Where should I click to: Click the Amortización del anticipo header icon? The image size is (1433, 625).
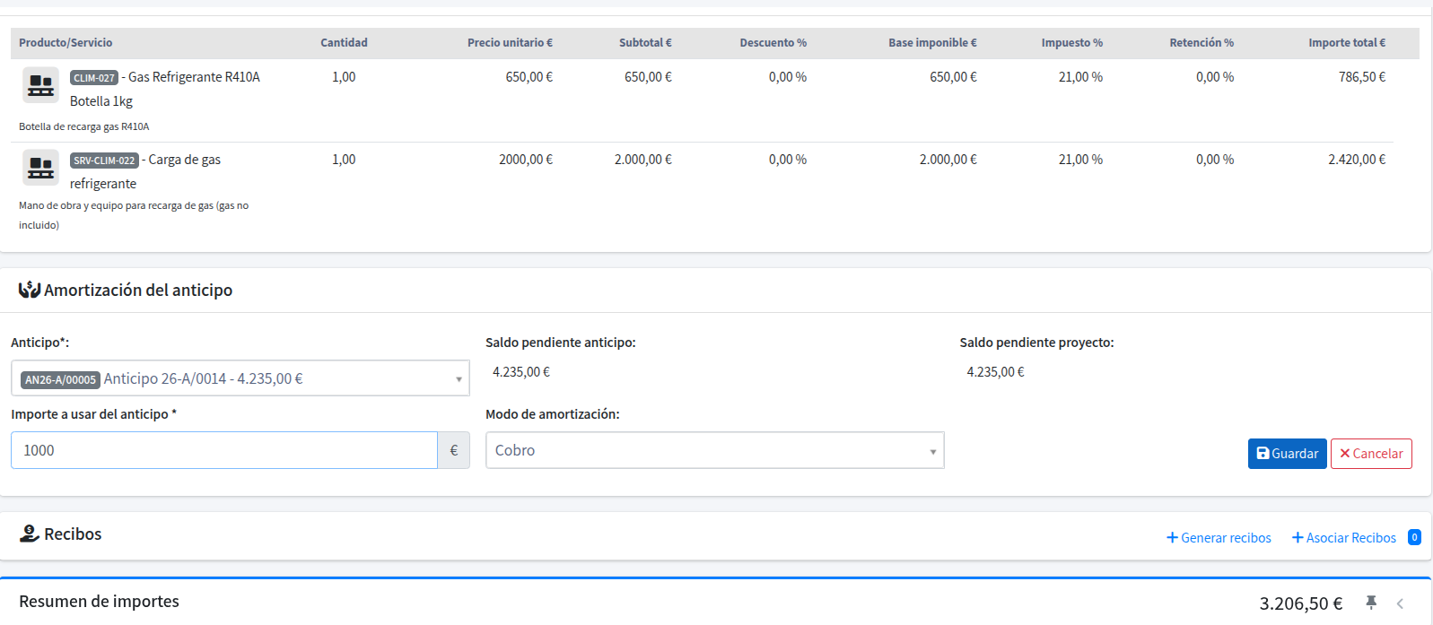point(30,290)
